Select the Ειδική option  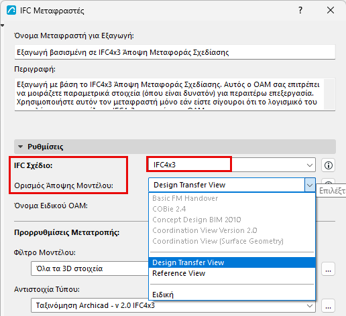click(x=232, y=295)
